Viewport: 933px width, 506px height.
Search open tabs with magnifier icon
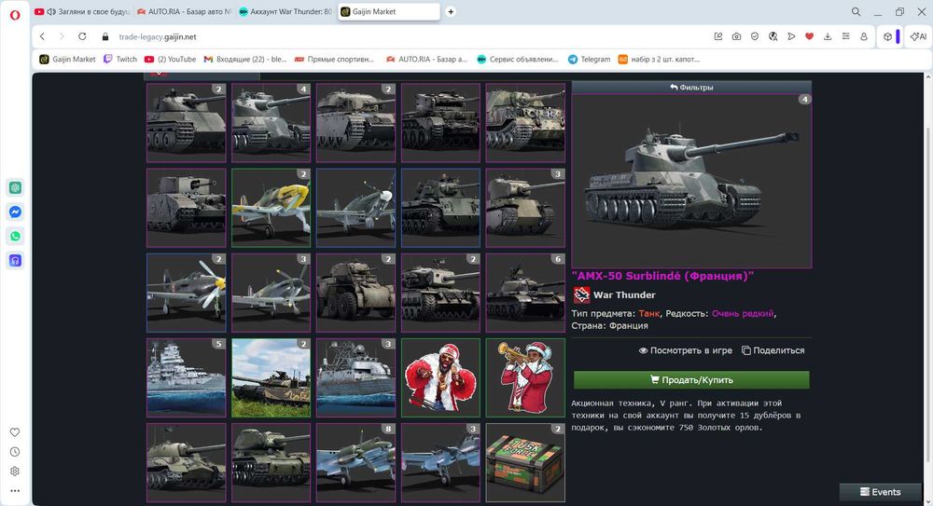point(856,12)
